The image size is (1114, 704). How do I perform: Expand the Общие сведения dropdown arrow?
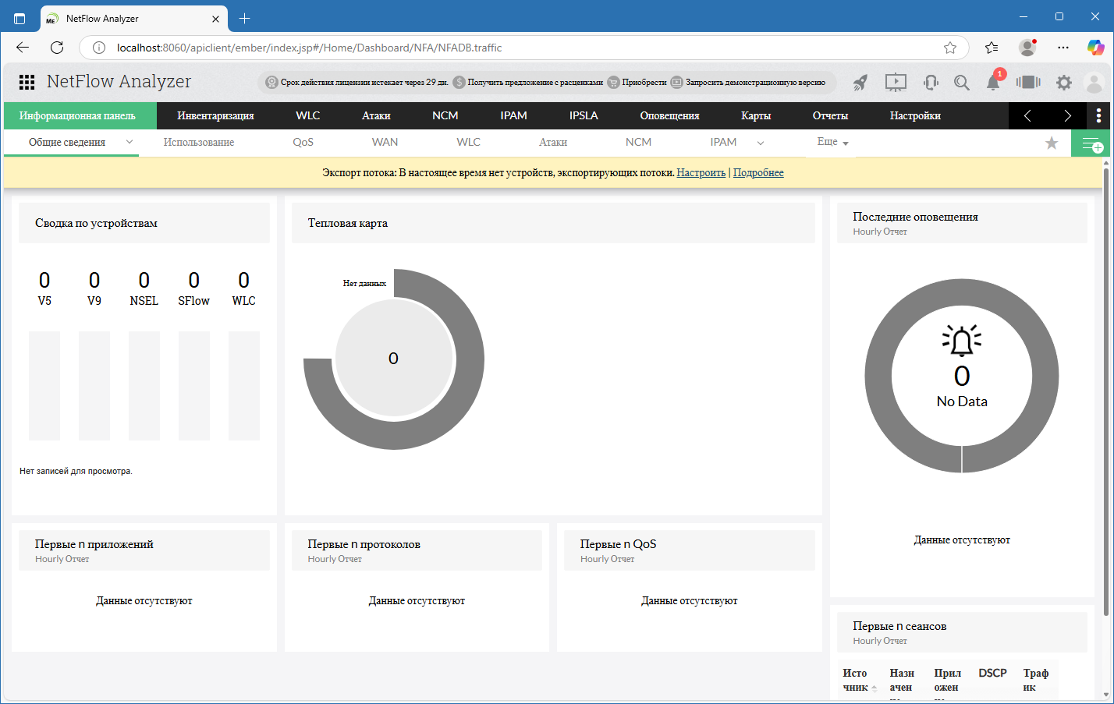(129, 142)
